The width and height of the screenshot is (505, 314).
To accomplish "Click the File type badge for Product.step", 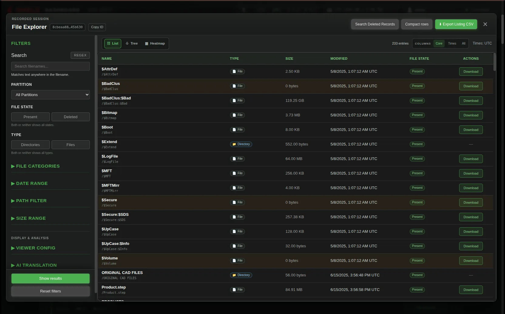I will [237, 290].
